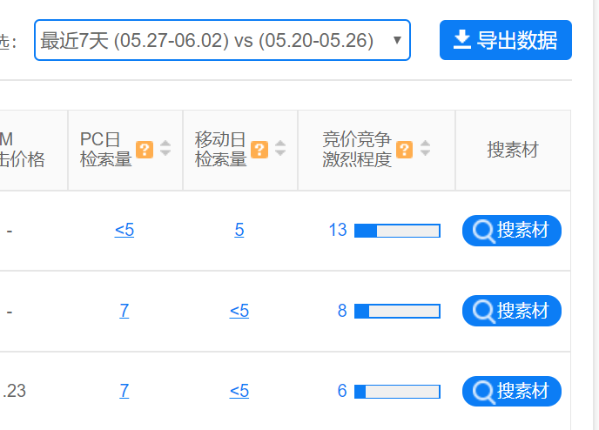Click the download icon on 导出数据
This screenshot has width=599, height=430.
tap(461, 39)
